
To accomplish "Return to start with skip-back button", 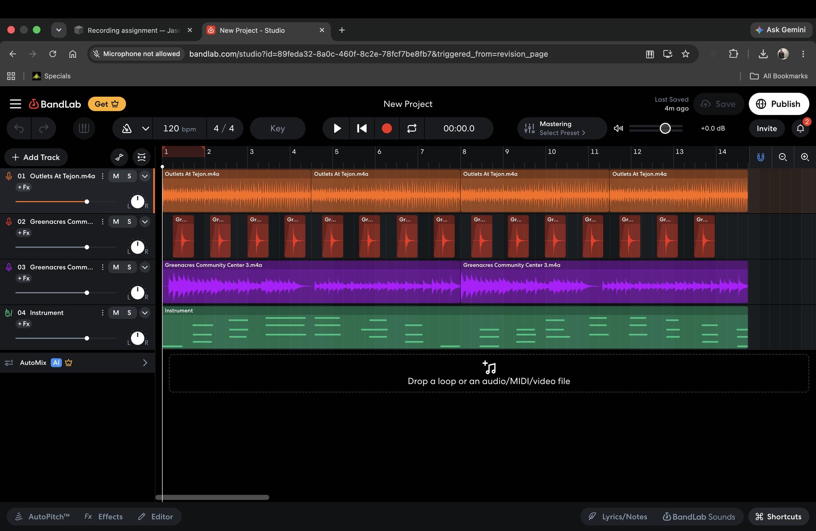I will (x=362, y=128).
